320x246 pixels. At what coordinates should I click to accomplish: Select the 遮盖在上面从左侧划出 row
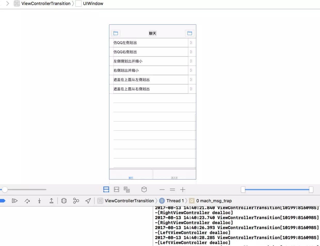click(x=153, y=80)
